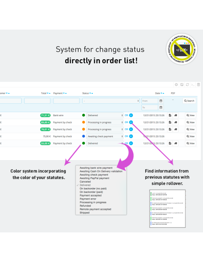Download invoice PDF for 71,51 € order

pos(170,115)
